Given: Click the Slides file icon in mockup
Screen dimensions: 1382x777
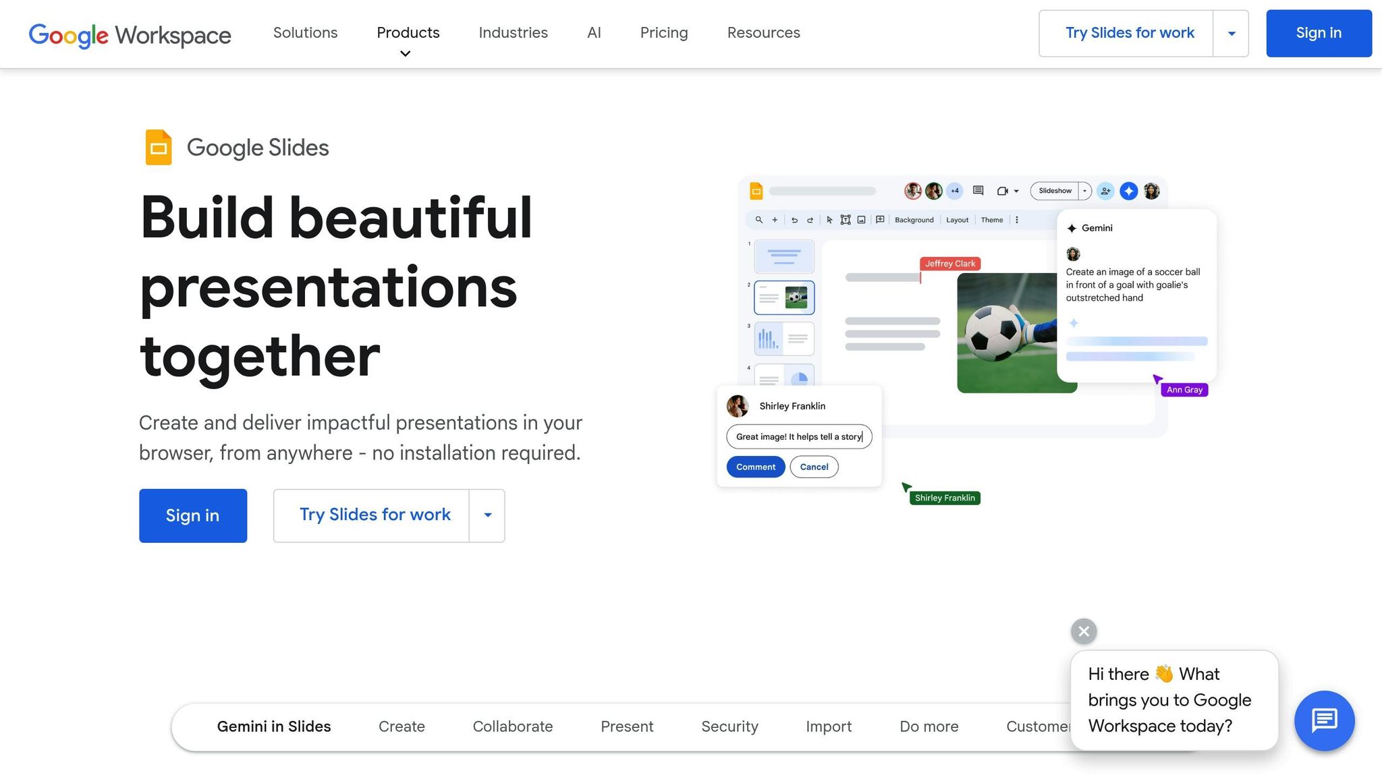Looking at the screenshot, I should (x=756, y=192).
